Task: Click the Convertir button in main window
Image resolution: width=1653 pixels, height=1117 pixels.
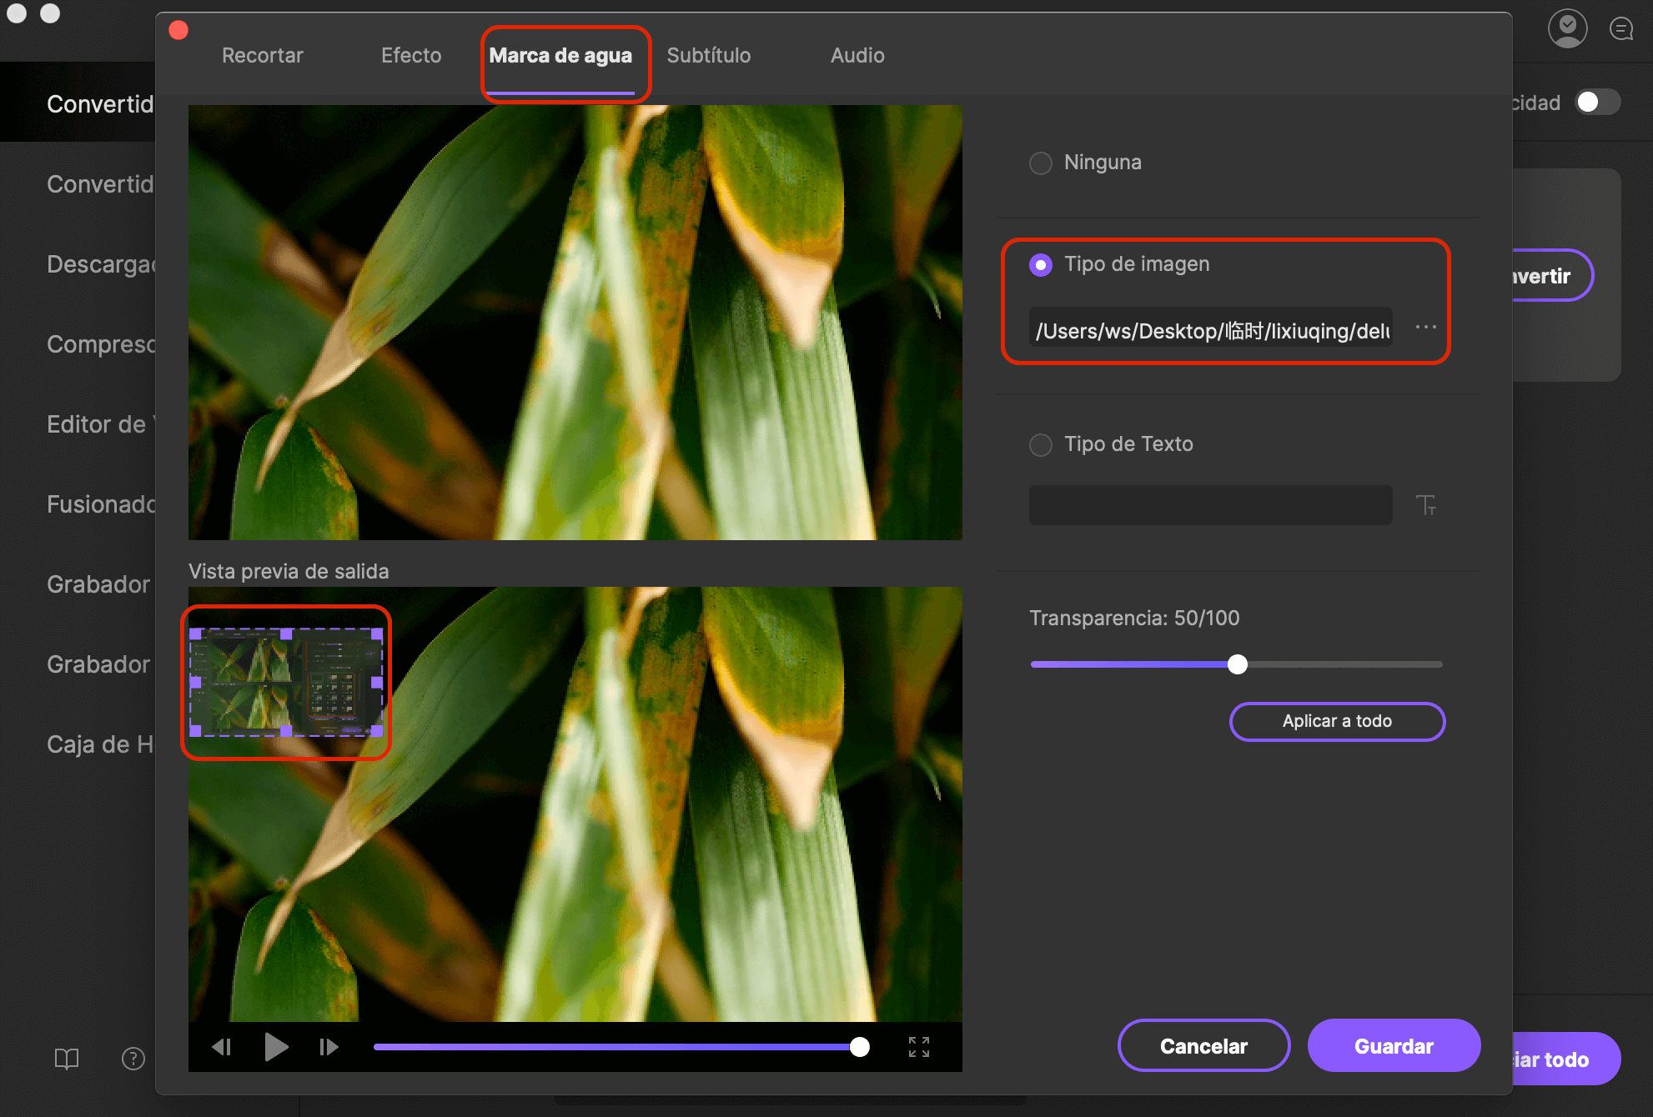Action: tap(1552, 276)
